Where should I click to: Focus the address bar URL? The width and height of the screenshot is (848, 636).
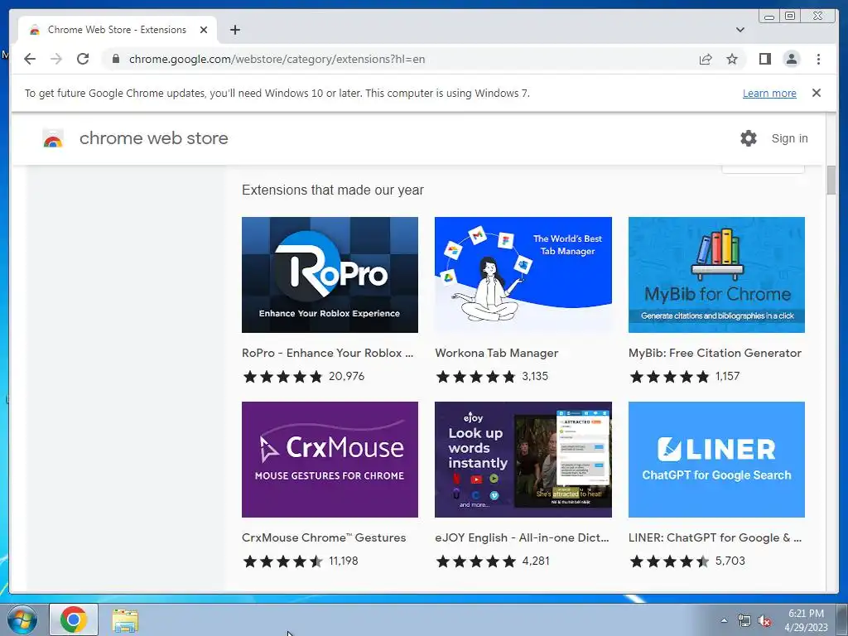pos(277,59)
